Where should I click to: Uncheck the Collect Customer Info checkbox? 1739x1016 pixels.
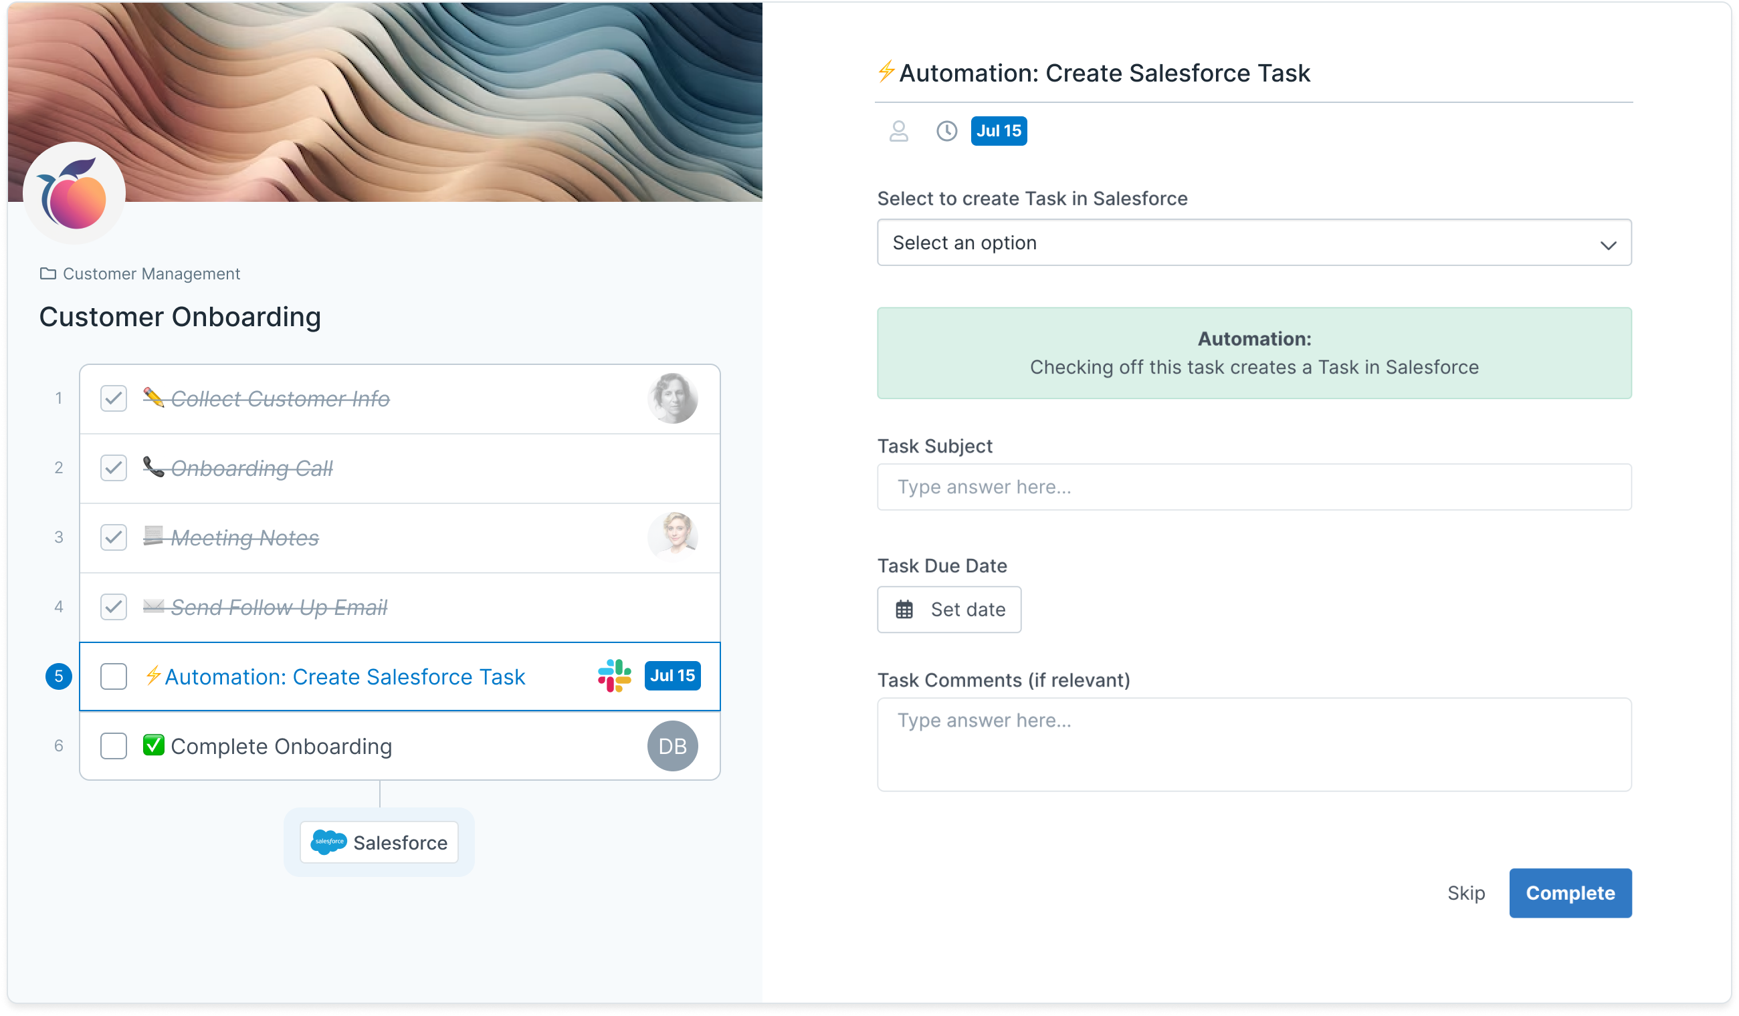coord(114,398)
